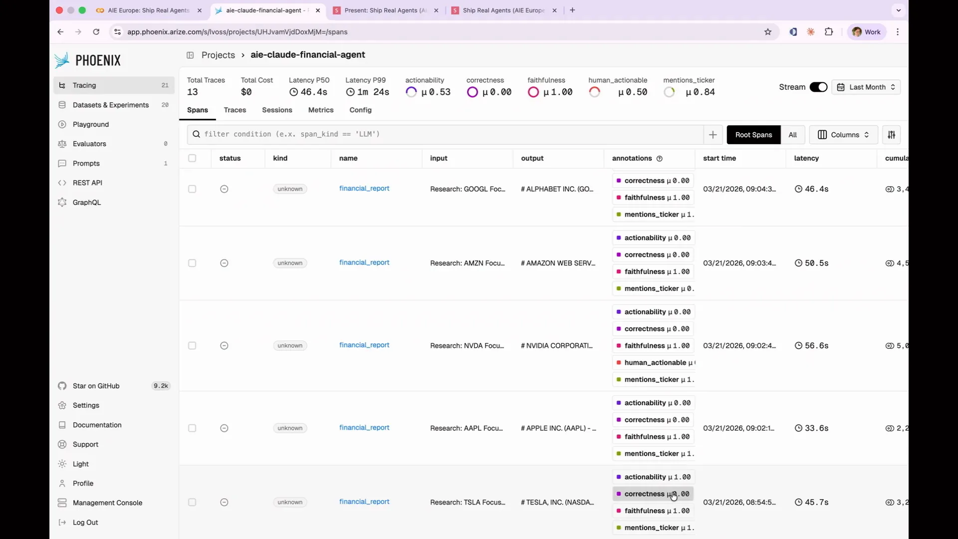The height and width of the screenshot is (539, 958).
Task: Toggle the Stream switch
Action: pyautogui.click(x=818, y=87)
